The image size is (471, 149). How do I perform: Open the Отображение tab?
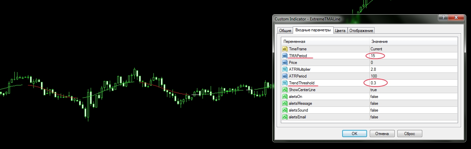(x=361, y=31)
